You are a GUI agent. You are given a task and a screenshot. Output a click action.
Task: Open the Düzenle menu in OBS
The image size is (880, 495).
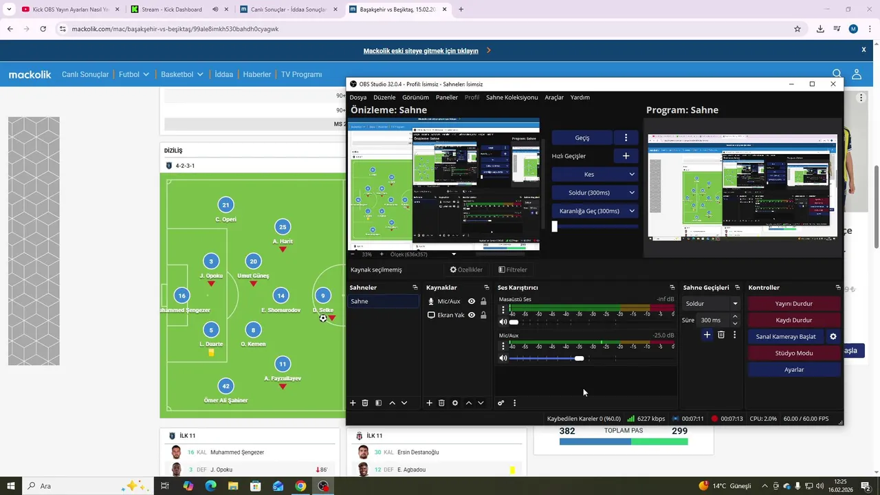[384, 97]
